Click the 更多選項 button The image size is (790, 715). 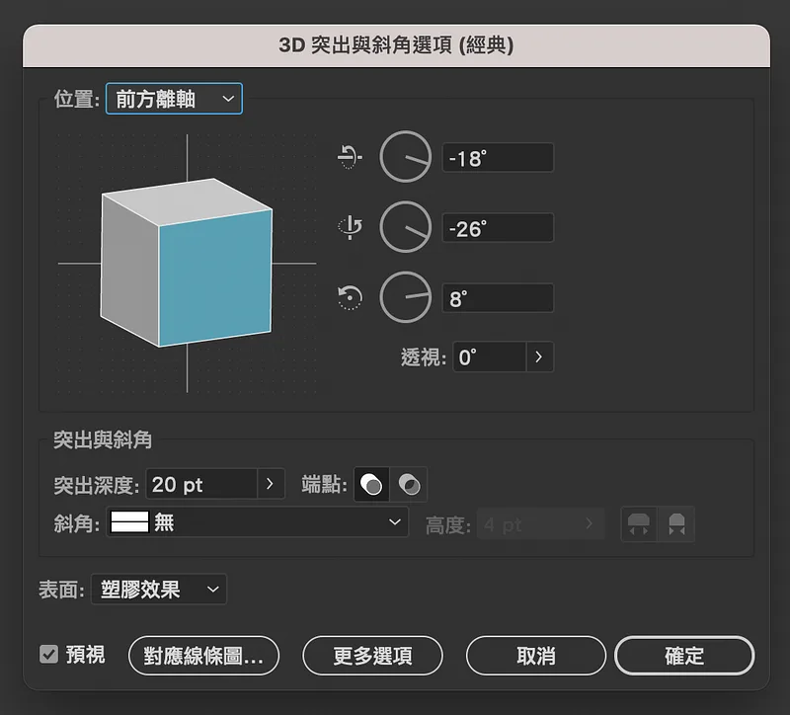coord(372,656)
